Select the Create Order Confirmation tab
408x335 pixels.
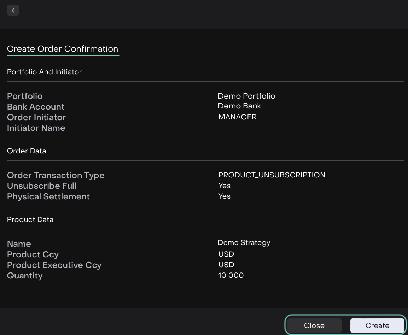click(x=63, y=49)
